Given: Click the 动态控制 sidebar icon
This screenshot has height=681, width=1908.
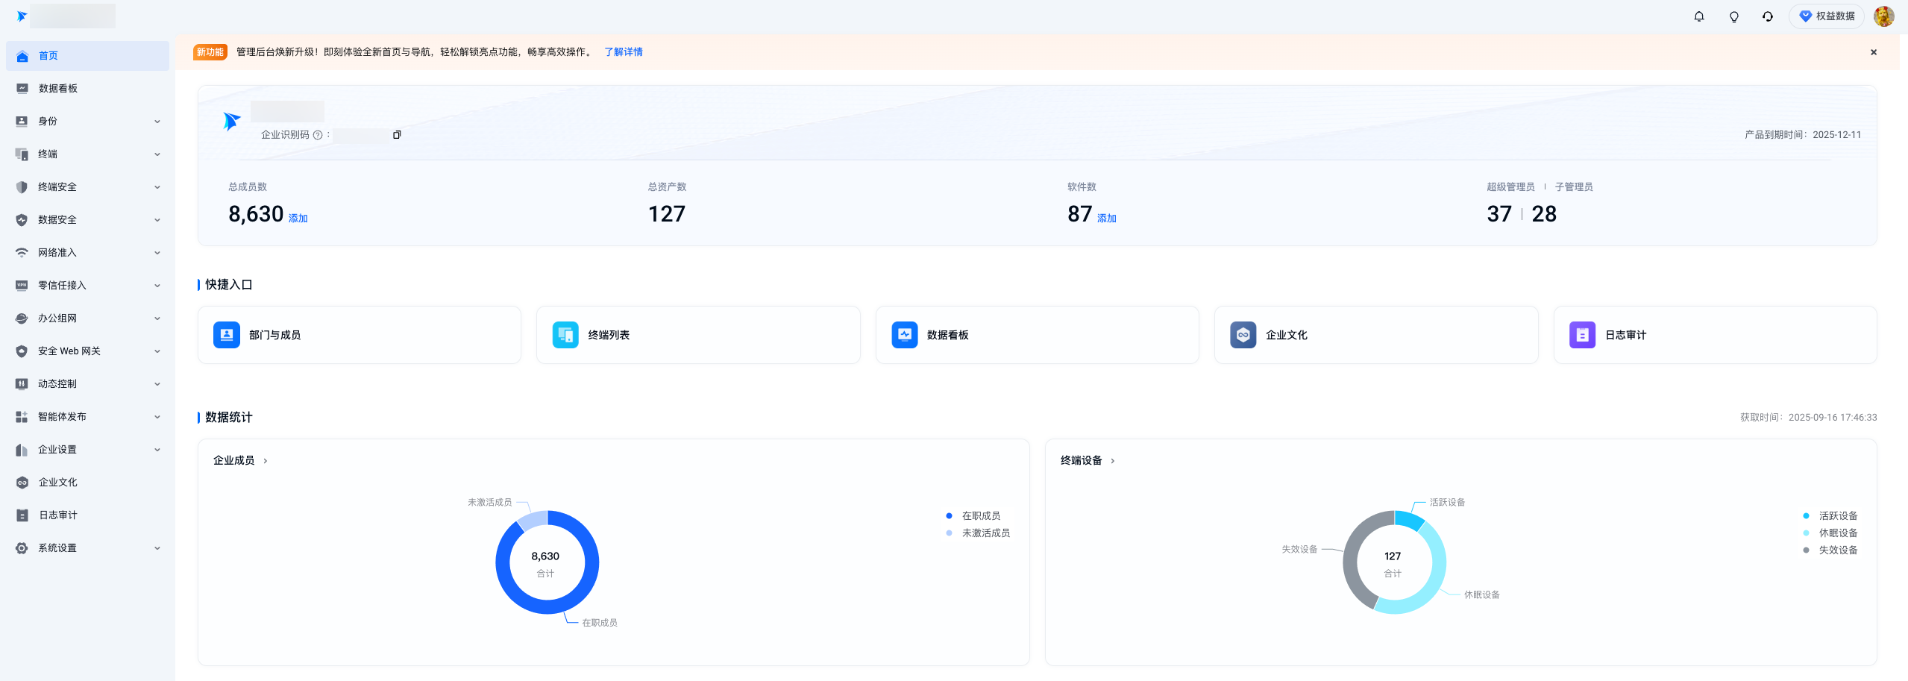Looking at the screenshot, I should (x=22, y=384).
